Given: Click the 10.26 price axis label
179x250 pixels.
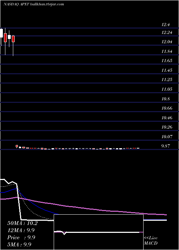Looking at the screenshot, I should coord(167,127).
